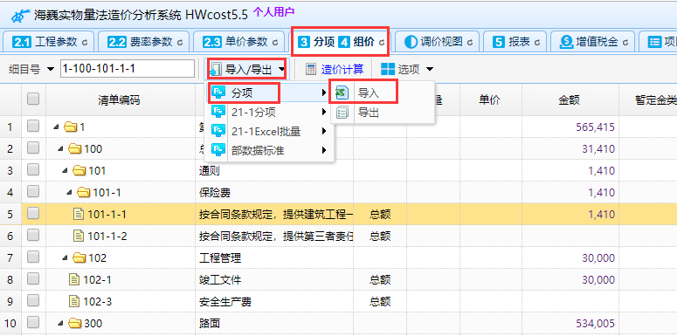This screenshot has height=336, width=677.
Task: Click the 2.2 badge icon on 费率参数 tab
Action: click(117, 42)
